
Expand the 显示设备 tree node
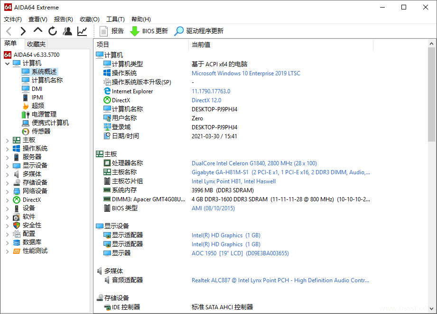[x=7, y=166]
